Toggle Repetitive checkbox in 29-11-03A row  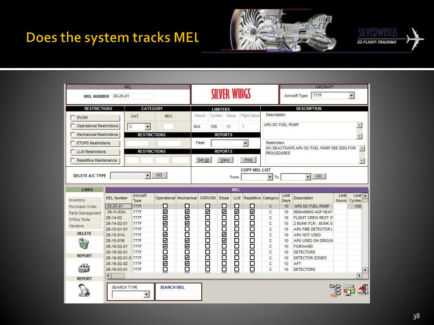(x=252, y=212)
